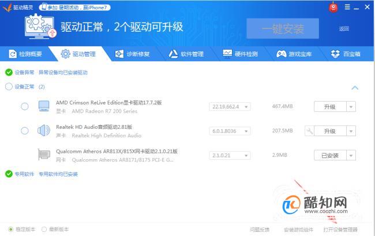Viewport: 375px width, 236px height.
Task: Click the 驱动管理 gear icon
Action: coord(66,54)
